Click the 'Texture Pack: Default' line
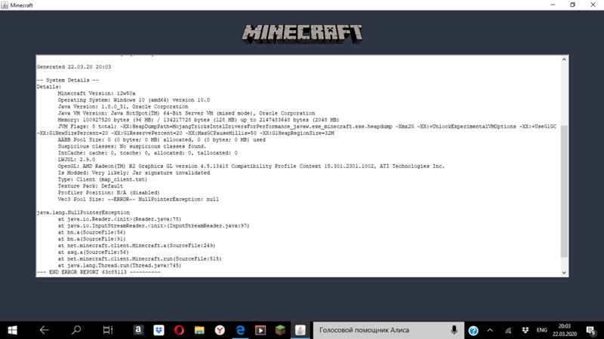The height and width of the screenshot is (339, 604). [x=90, y=186]
